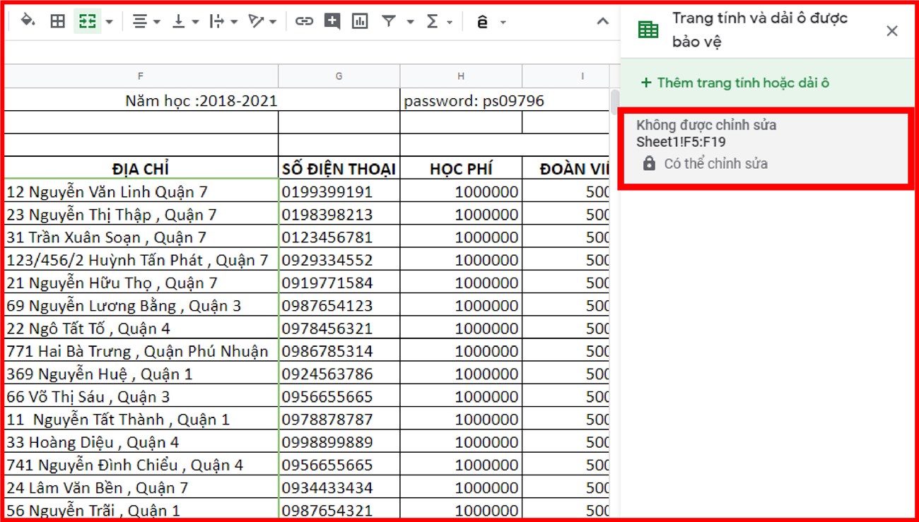Select phone number cell 0978456321

(339, 328)
